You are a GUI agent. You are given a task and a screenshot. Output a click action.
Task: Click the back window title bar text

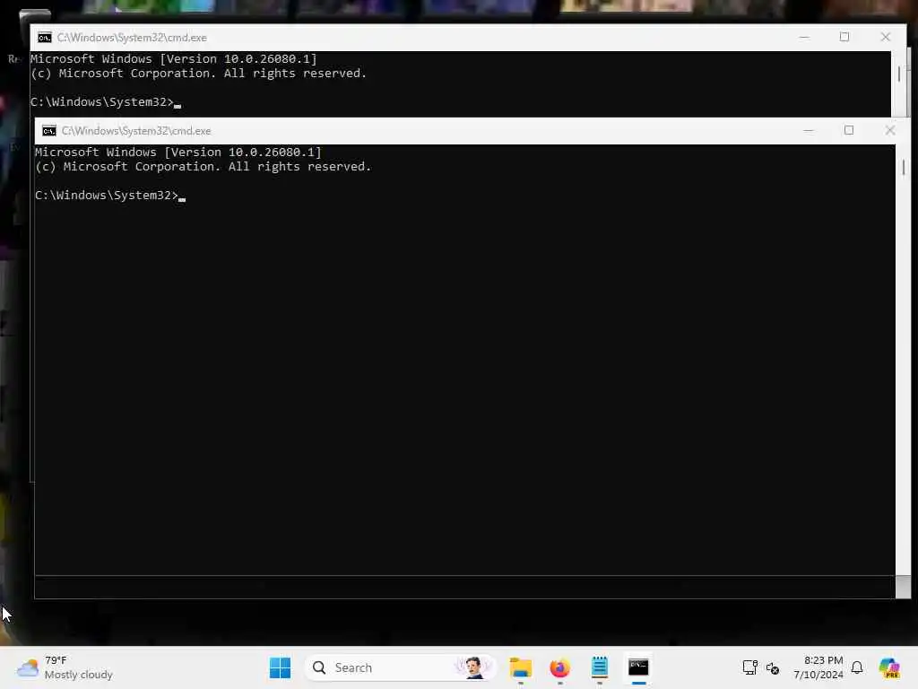pyautogui.click(x=132, y=38)
